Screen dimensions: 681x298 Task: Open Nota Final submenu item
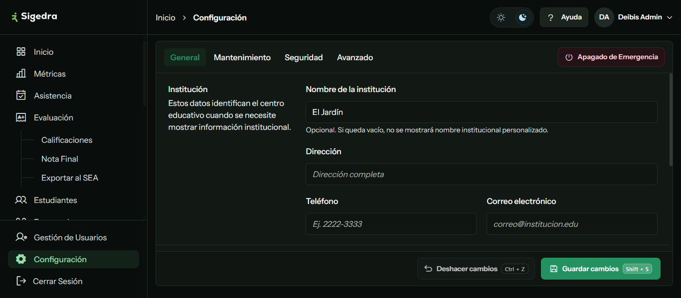coord(60,159)
